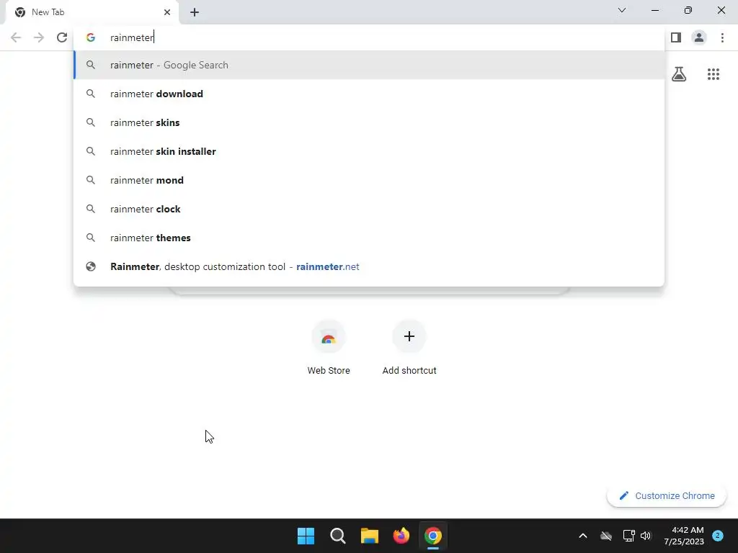738x553 pixels.
Task: Click the Add shortcut plus icon
Action: pyautogui.click(x=409, y=337)
